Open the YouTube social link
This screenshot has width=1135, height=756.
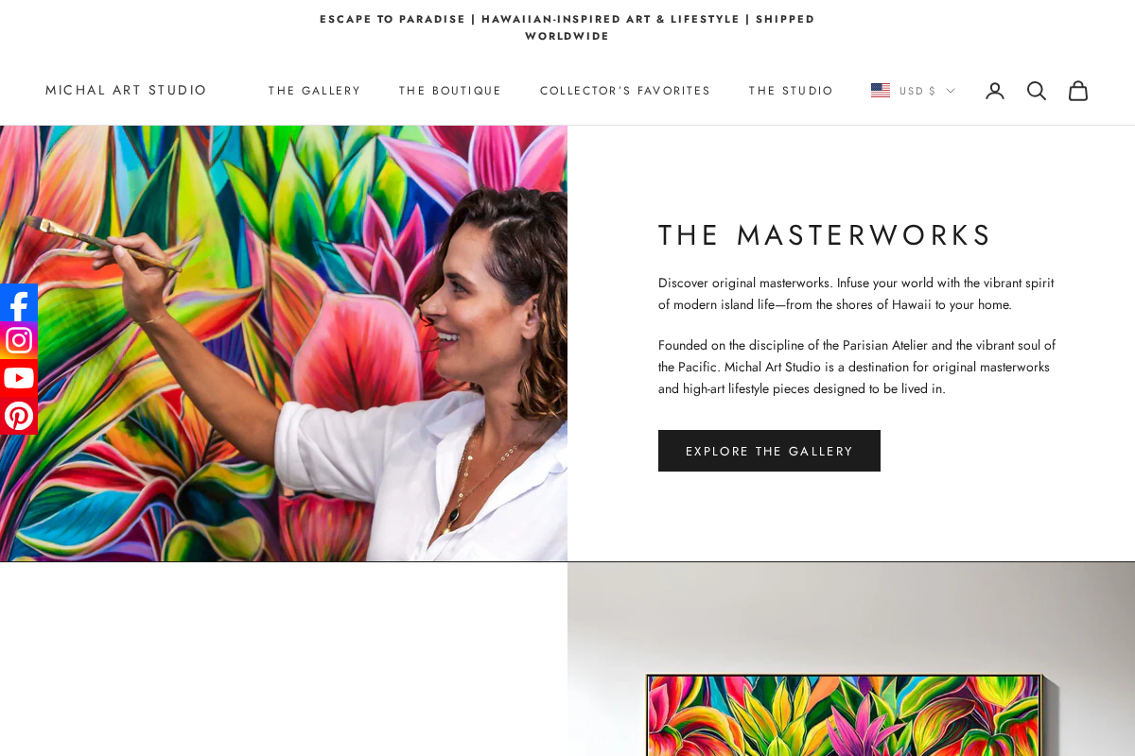pyautogui.click(x=19, y=378)
